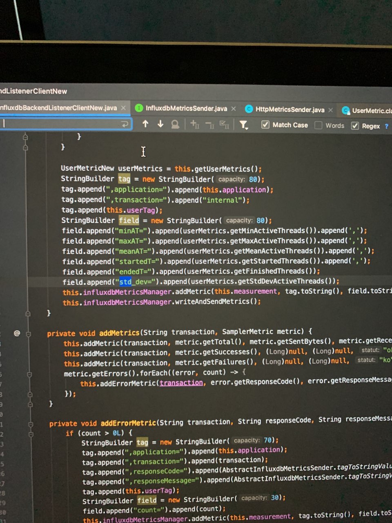Close the InfluxdbBackendListenerClientNew.java tab

pos(123,108)
